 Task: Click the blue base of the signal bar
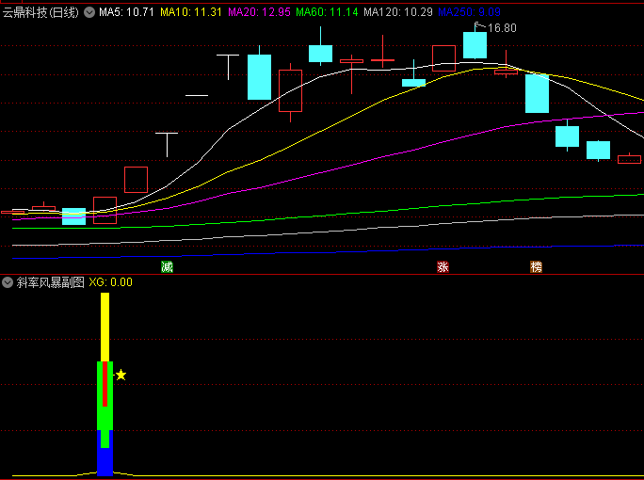pyautogui.click(x=105, y=461)
